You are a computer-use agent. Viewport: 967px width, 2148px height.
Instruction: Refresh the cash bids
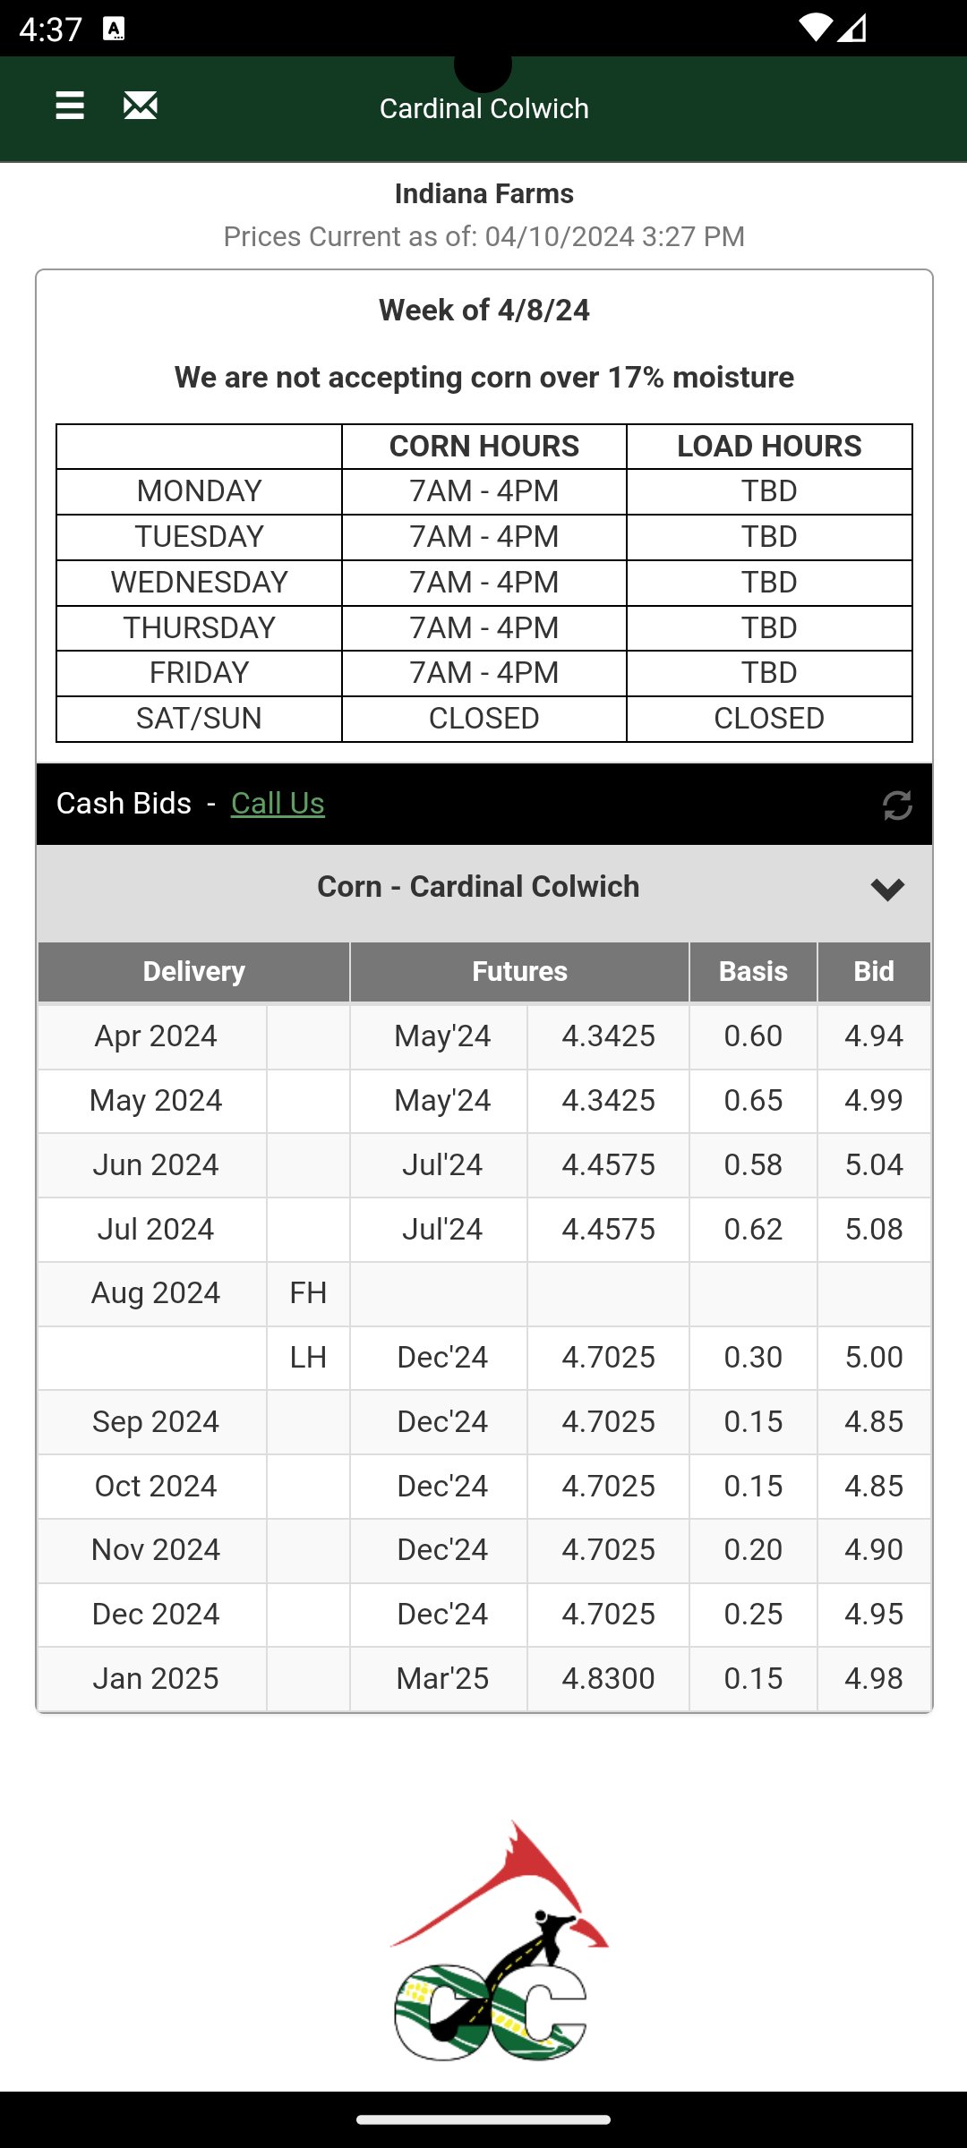click(897, 805)
